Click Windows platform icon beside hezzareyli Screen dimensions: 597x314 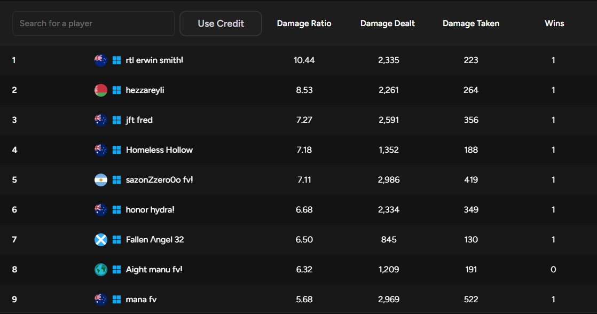(116, 90)
